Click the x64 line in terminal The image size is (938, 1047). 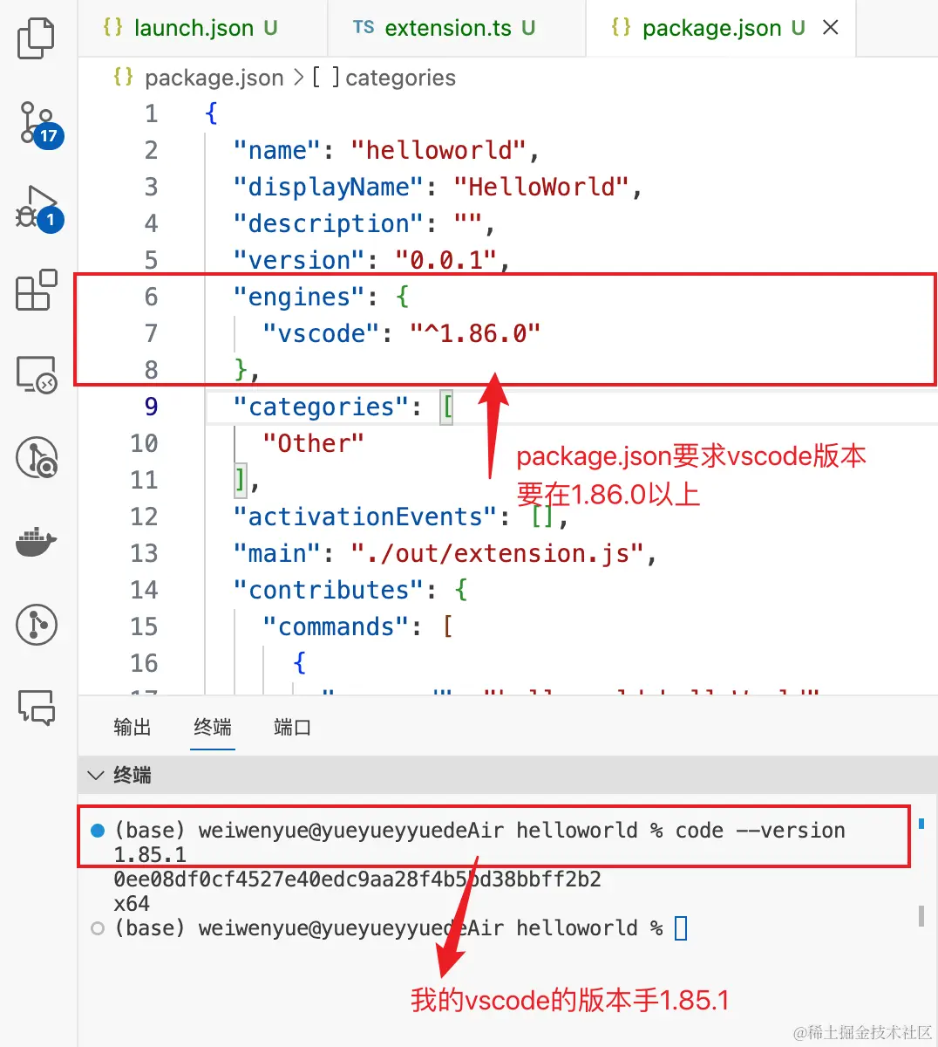point(132,903)
